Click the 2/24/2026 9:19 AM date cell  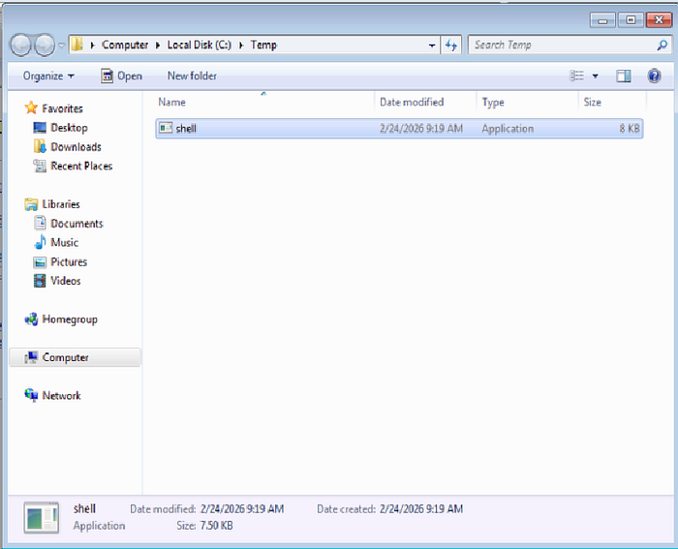click(421, 129)
